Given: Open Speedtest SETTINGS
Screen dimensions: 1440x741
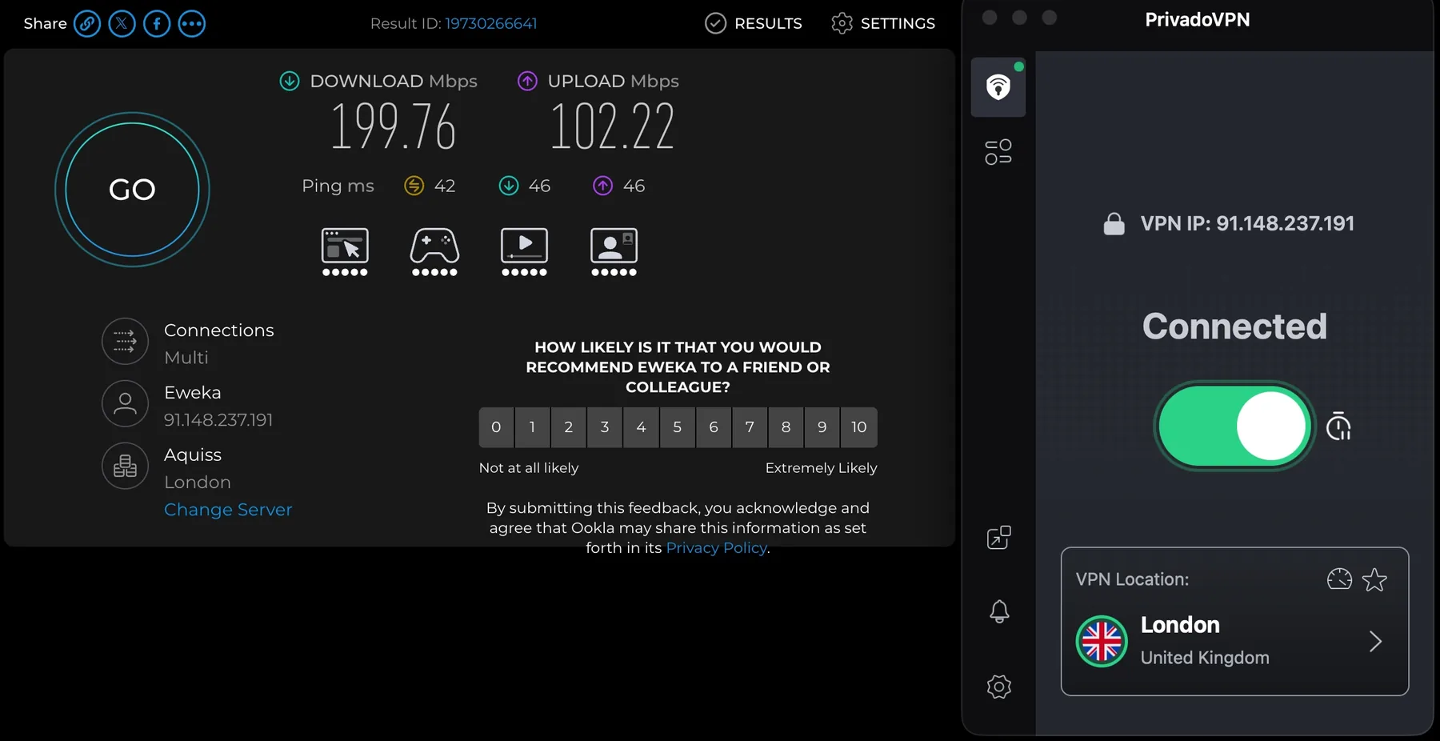Looking at the screenshot, I should (883, 23).
